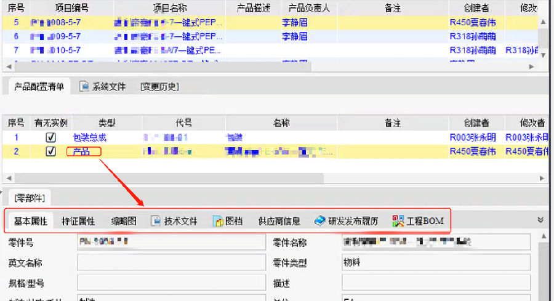Open 研发发布履历 tab
Viewport: 554px width, 301px height.
coord(346,221)
